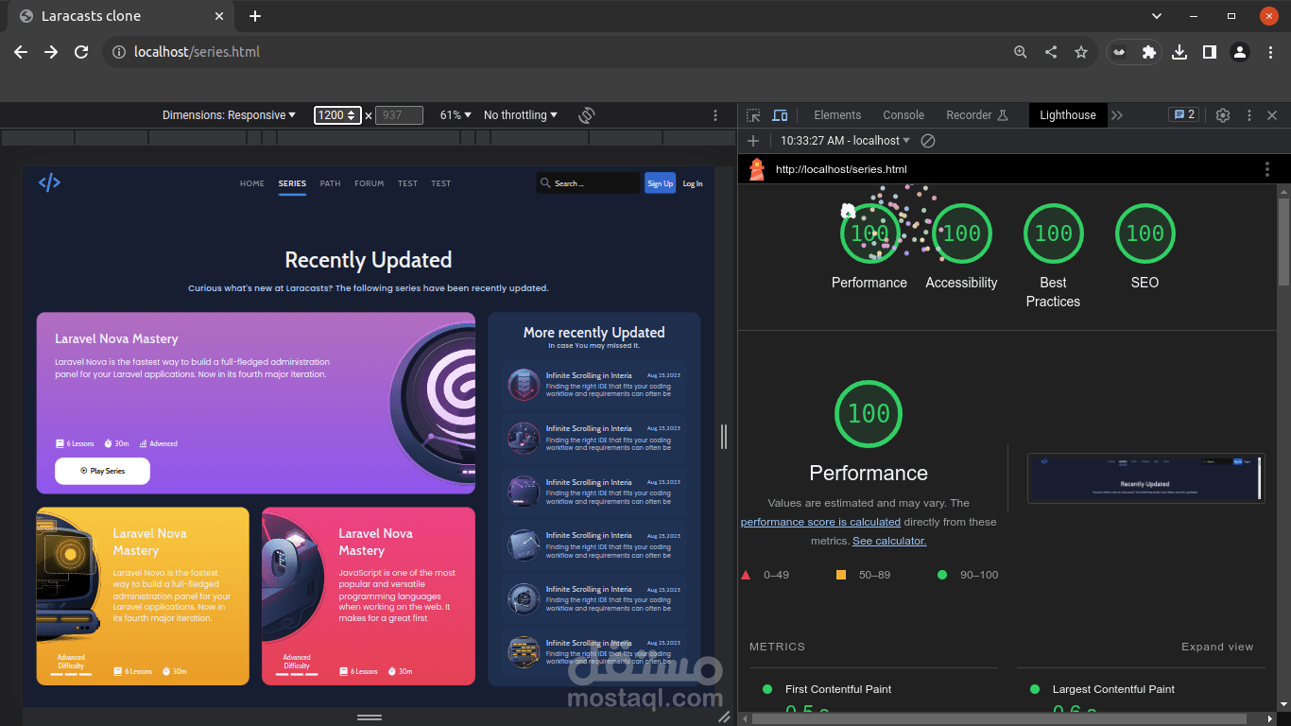Close the DevTools panel

tap(1272, 115)
